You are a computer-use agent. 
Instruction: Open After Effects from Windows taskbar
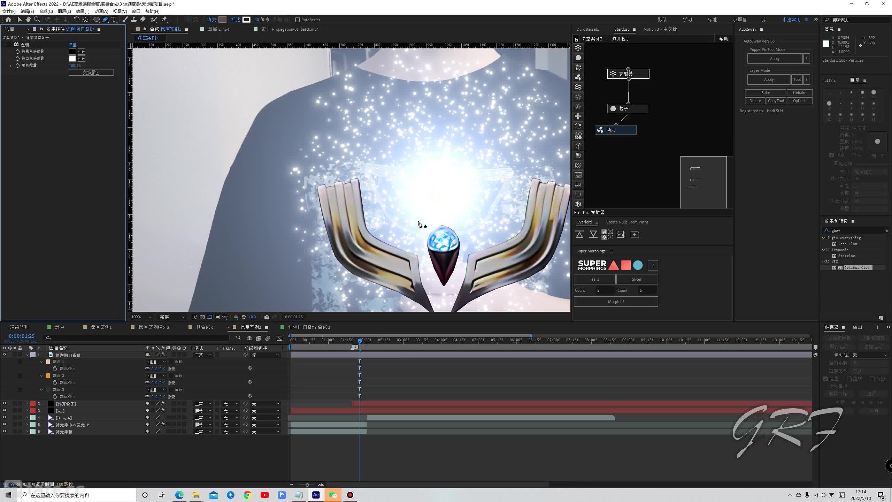(316, 495)
